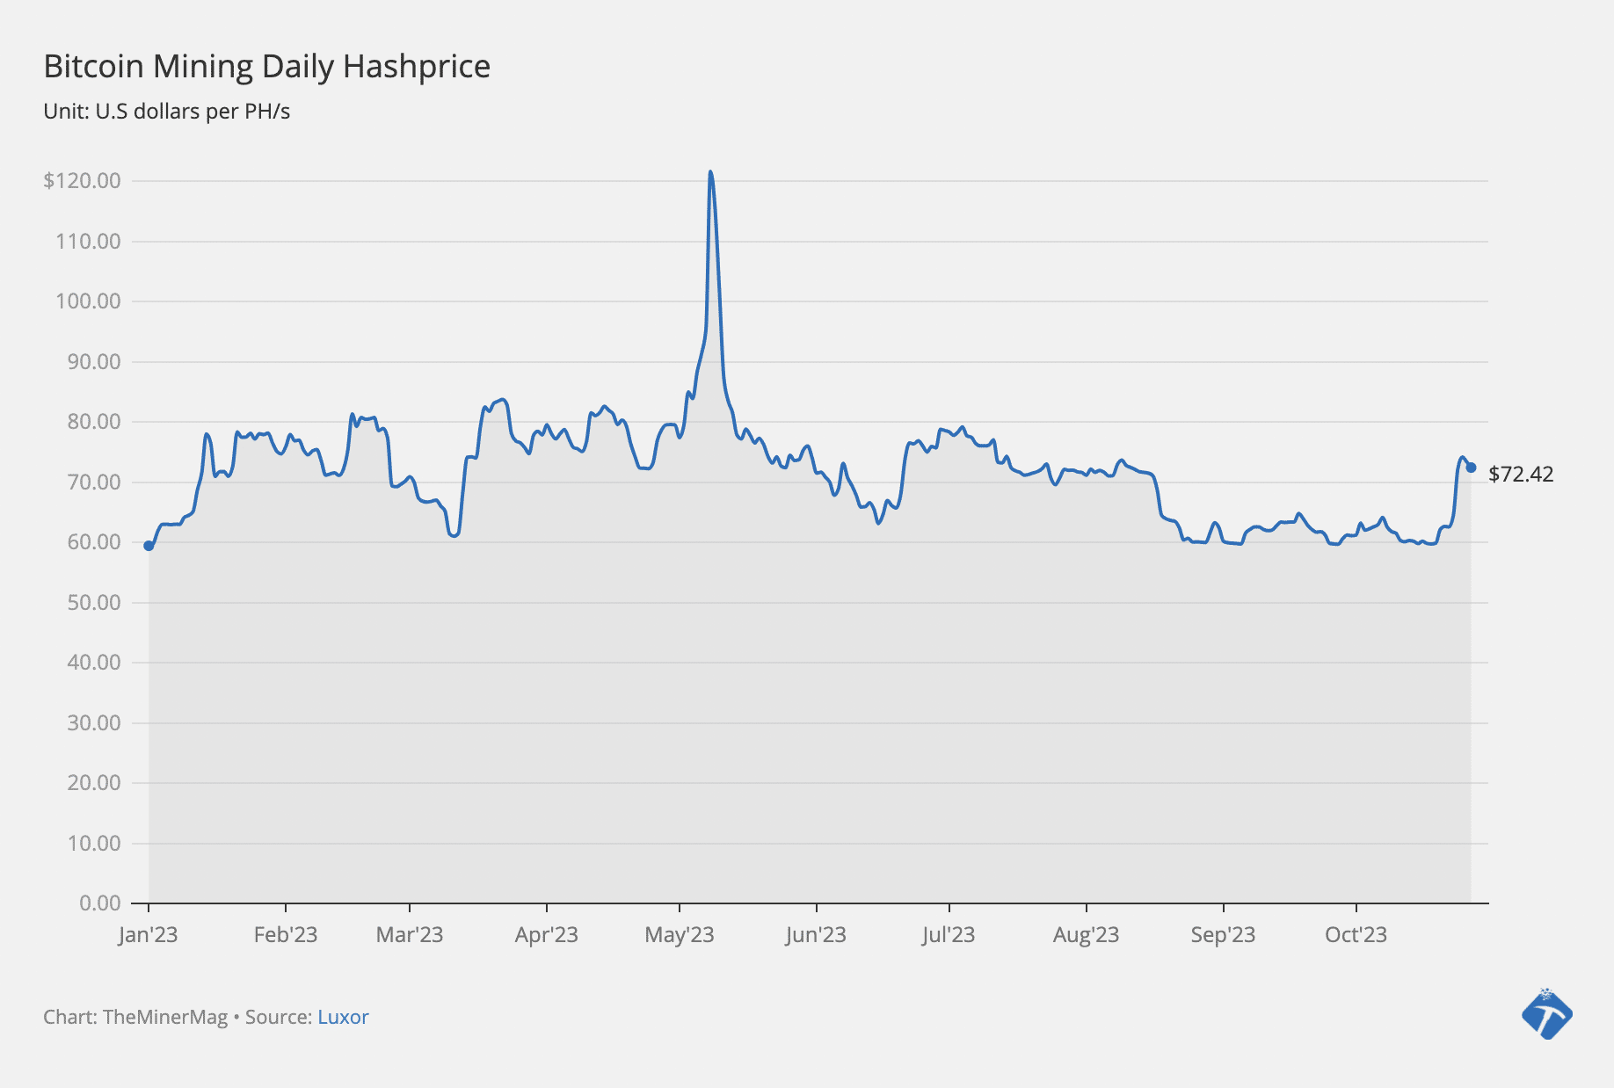Image resolution: width=1614 pixels, height=1088 pixels.
Task: Click the Jun'23 x-axis label
Action: [x=816, y=934]
